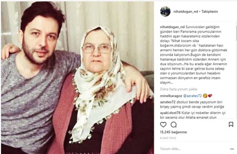Load more comments via Daha fazla yorum yükle
Screen dimensions: 237x154
(x=178, y=89)
